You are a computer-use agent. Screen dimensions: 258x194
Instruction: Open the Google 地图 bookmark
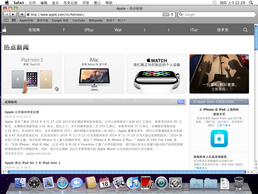[x=60, y=20]
